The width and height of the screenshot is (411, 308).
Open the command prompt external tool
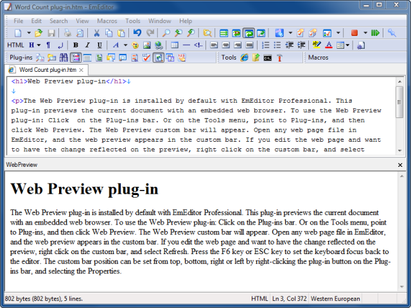[268, 58]
